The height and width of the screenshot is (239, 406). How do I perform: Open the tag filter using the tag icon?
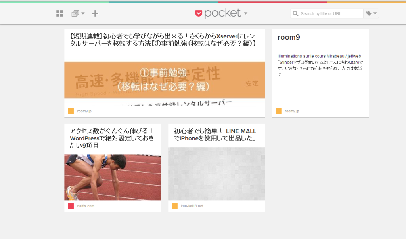(x=369, y=13)
